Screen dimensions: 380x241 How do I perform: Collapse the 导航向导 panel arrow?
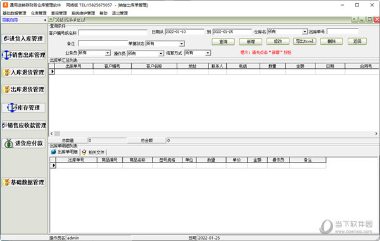coord(45,20)
